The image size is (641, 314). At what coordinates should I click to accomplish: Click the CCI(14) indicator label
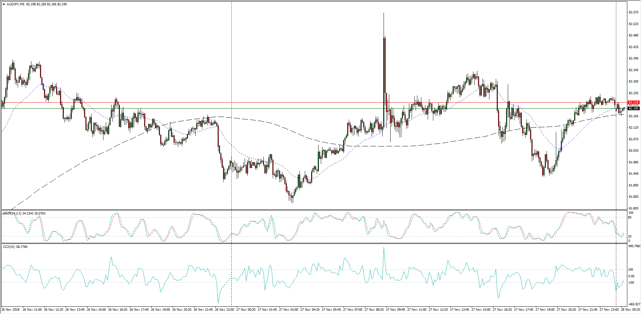tap(9, 247)
